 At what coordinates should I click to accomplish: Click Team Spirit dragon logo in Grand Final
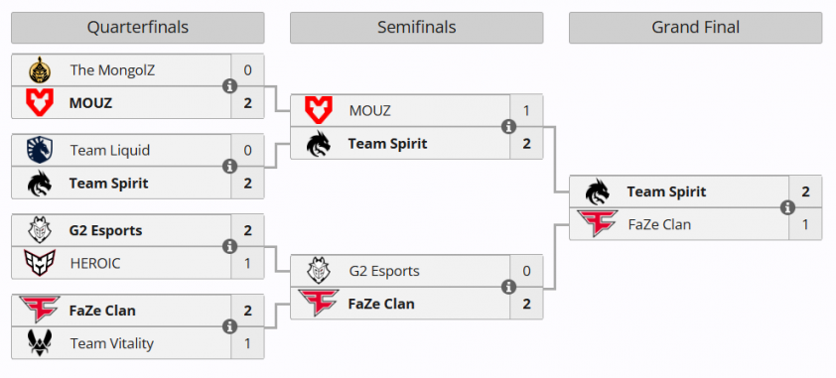(597, 191)
